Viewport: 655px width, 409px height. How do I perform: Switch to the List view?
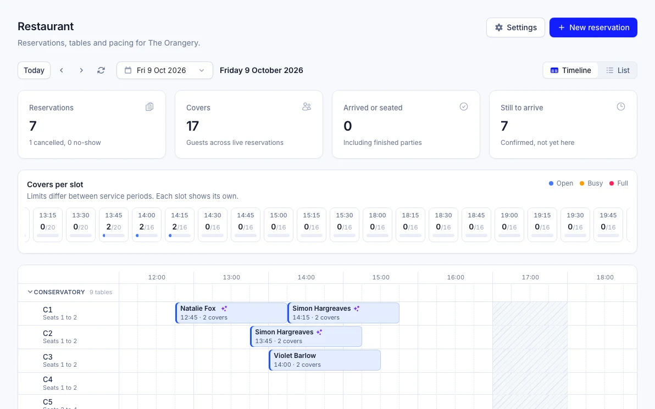coord(618,70)
